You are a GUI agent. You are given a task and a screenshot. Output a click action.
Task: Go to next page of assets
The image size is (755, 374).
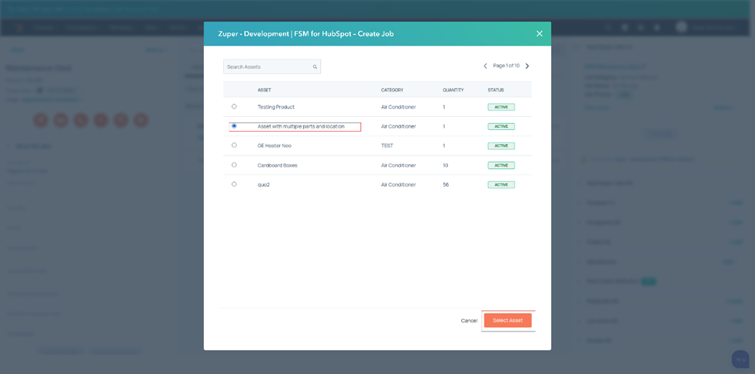pyautogui.click(x=527, y=66)
